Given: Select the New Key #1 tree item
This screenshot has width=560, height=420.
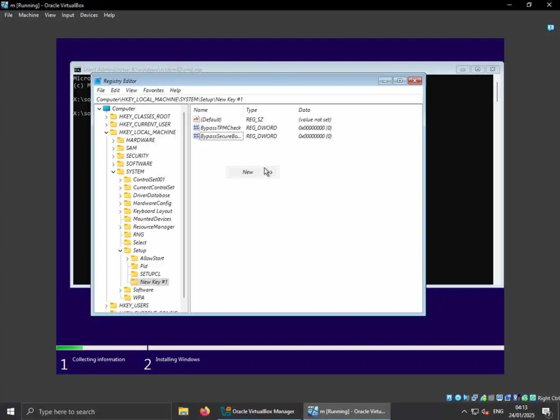Looking at the screenshot, I should (x=154, y=282).
